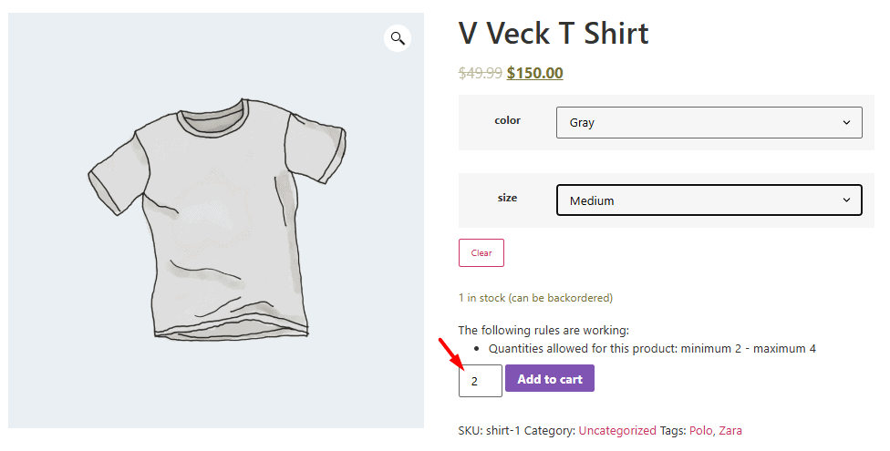Click the quantity input field
Image resolution: width=890 pixels, height=451 pixels.
point(480,381)
